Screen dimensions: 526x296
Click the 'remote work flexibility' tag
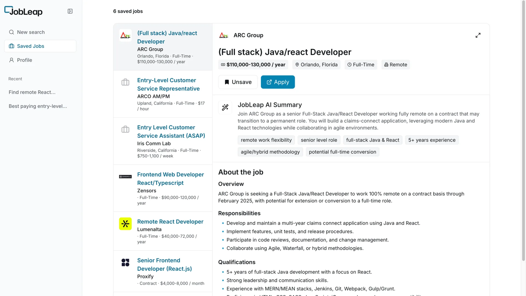pyautogui.click(x=266, y=140)
